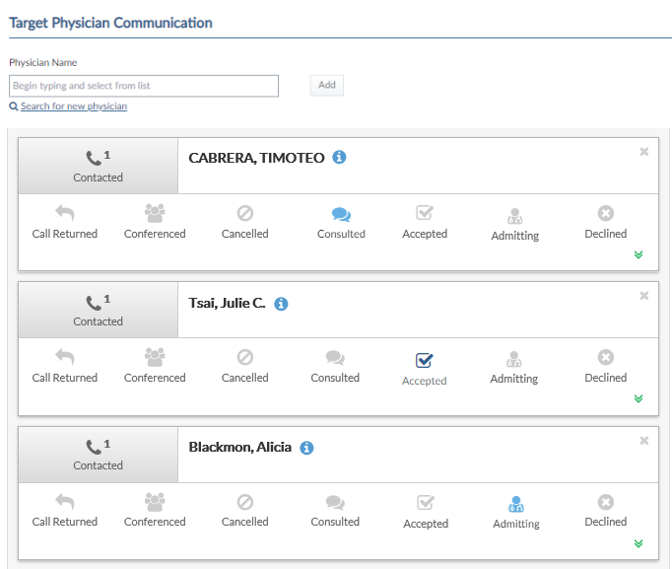Viewport: 672px width, 569px height.
Task: Open info icon next to Tsai, Julie C.
Action: (x=281, y=304)
